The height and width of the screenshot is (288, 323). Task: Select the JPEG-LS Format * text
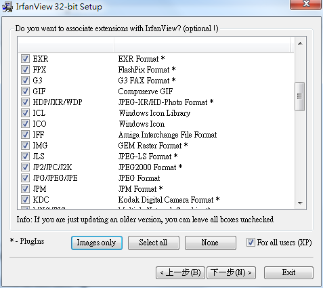coord(148,157)
